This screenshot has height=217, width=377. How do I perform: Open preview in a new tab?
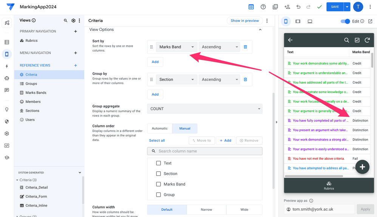click(x=370, y=21)
